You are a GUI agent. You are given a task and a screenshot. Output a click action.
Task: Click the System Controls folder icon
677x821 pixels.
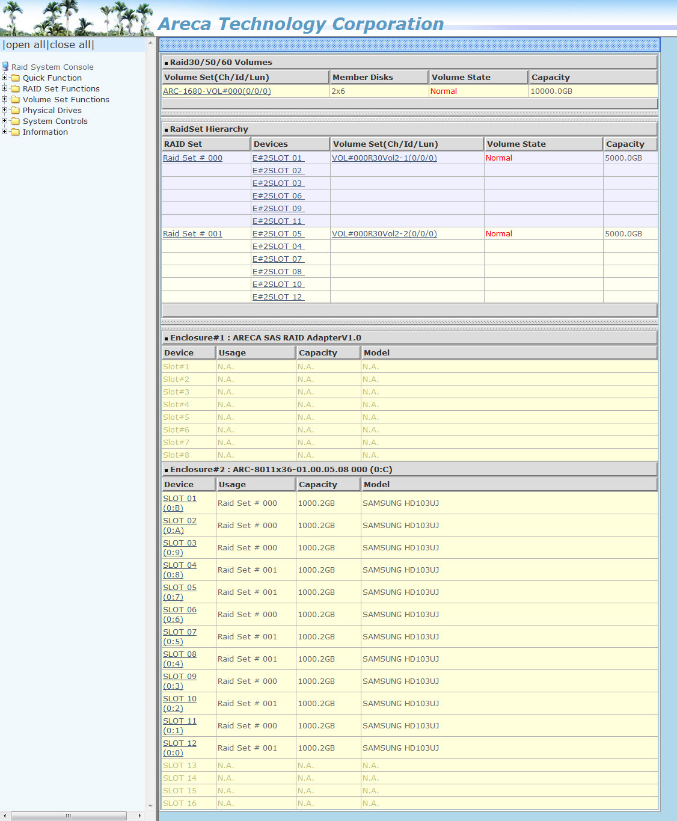[15, 121]
